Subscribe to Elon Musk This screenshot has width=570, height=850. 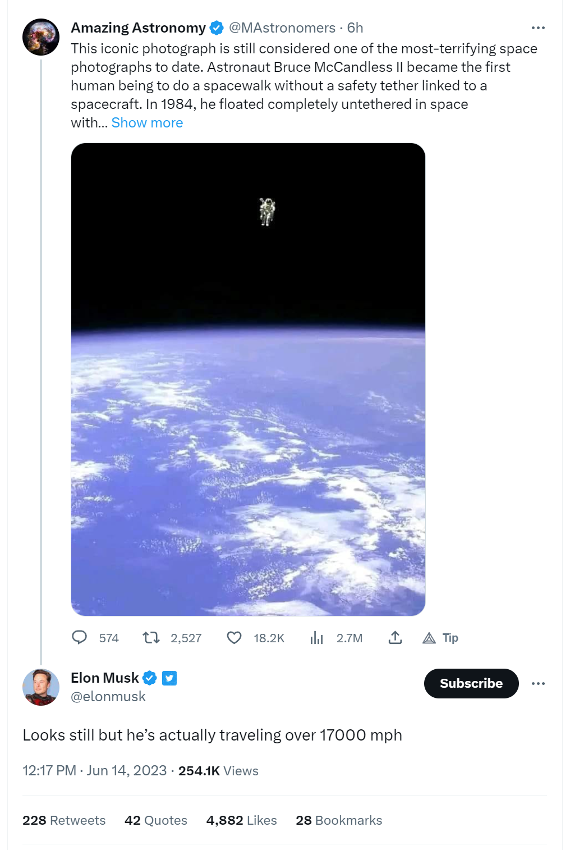[471, 683]
